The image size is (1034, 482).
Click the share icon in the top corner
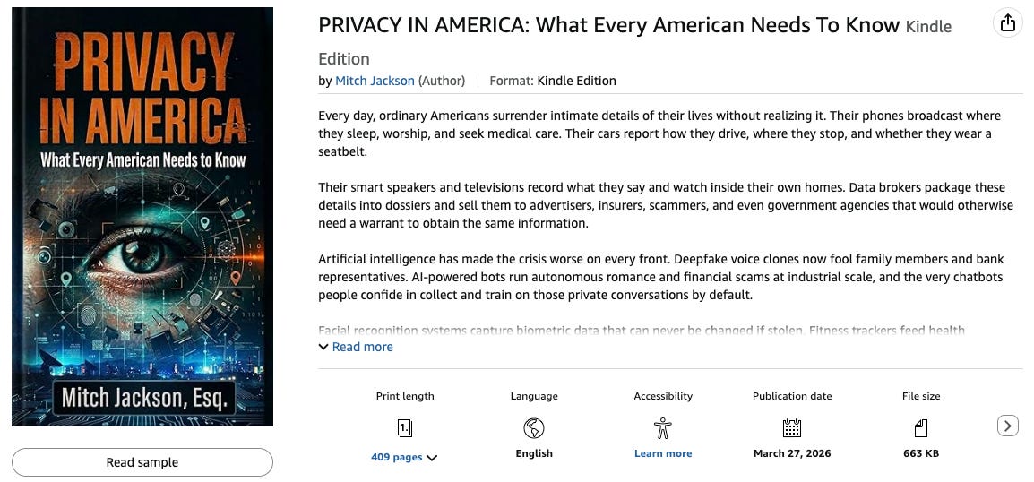pos(1007,23)
